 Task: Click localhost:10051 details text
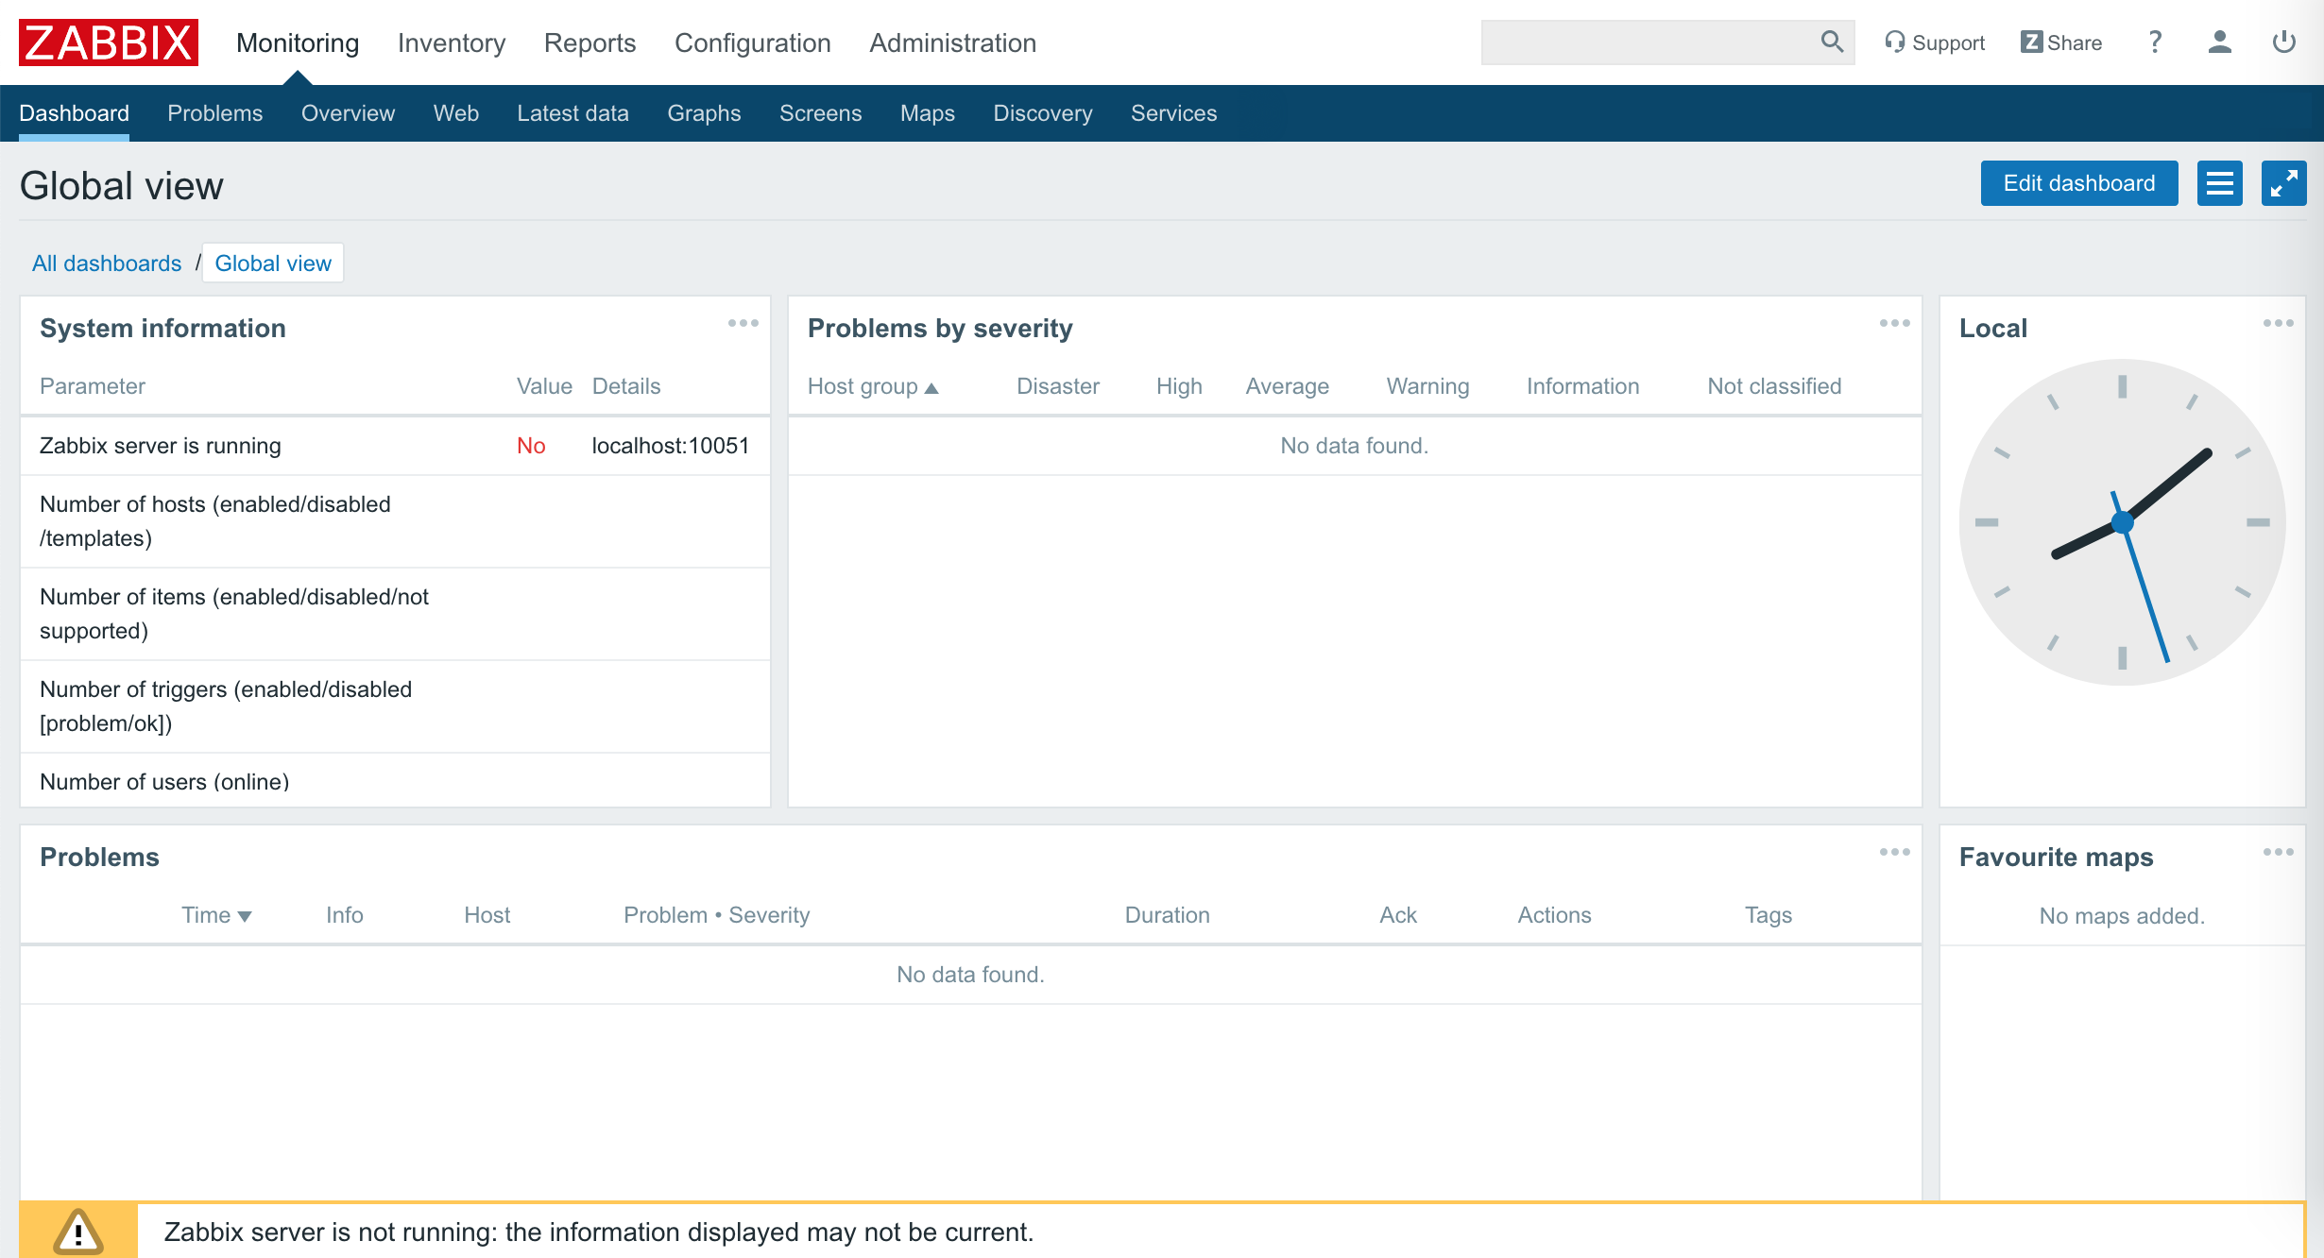click(x=671, y=446)
